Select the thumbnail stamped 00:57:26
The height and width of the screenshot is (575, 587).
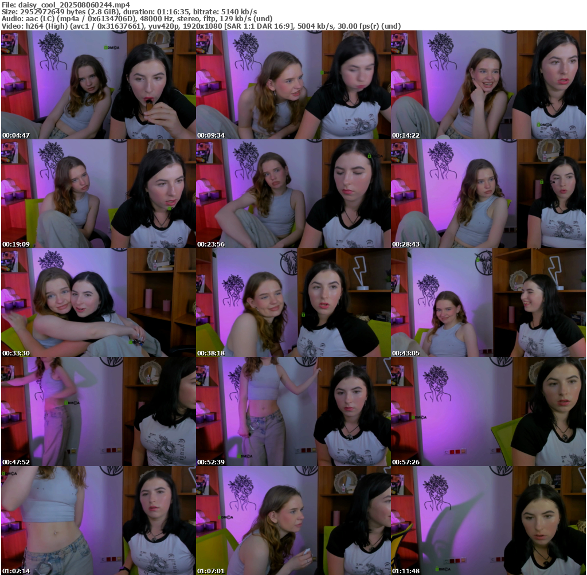[488, 412]
